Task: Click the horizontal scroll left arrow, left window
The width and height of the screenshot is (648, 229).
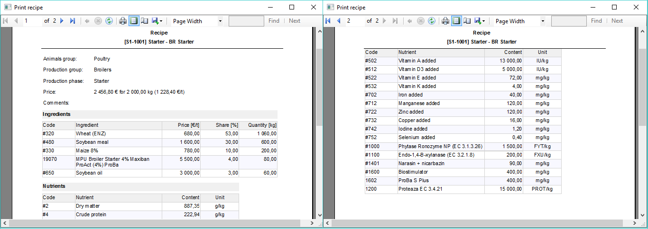Action: pos(5,223)
